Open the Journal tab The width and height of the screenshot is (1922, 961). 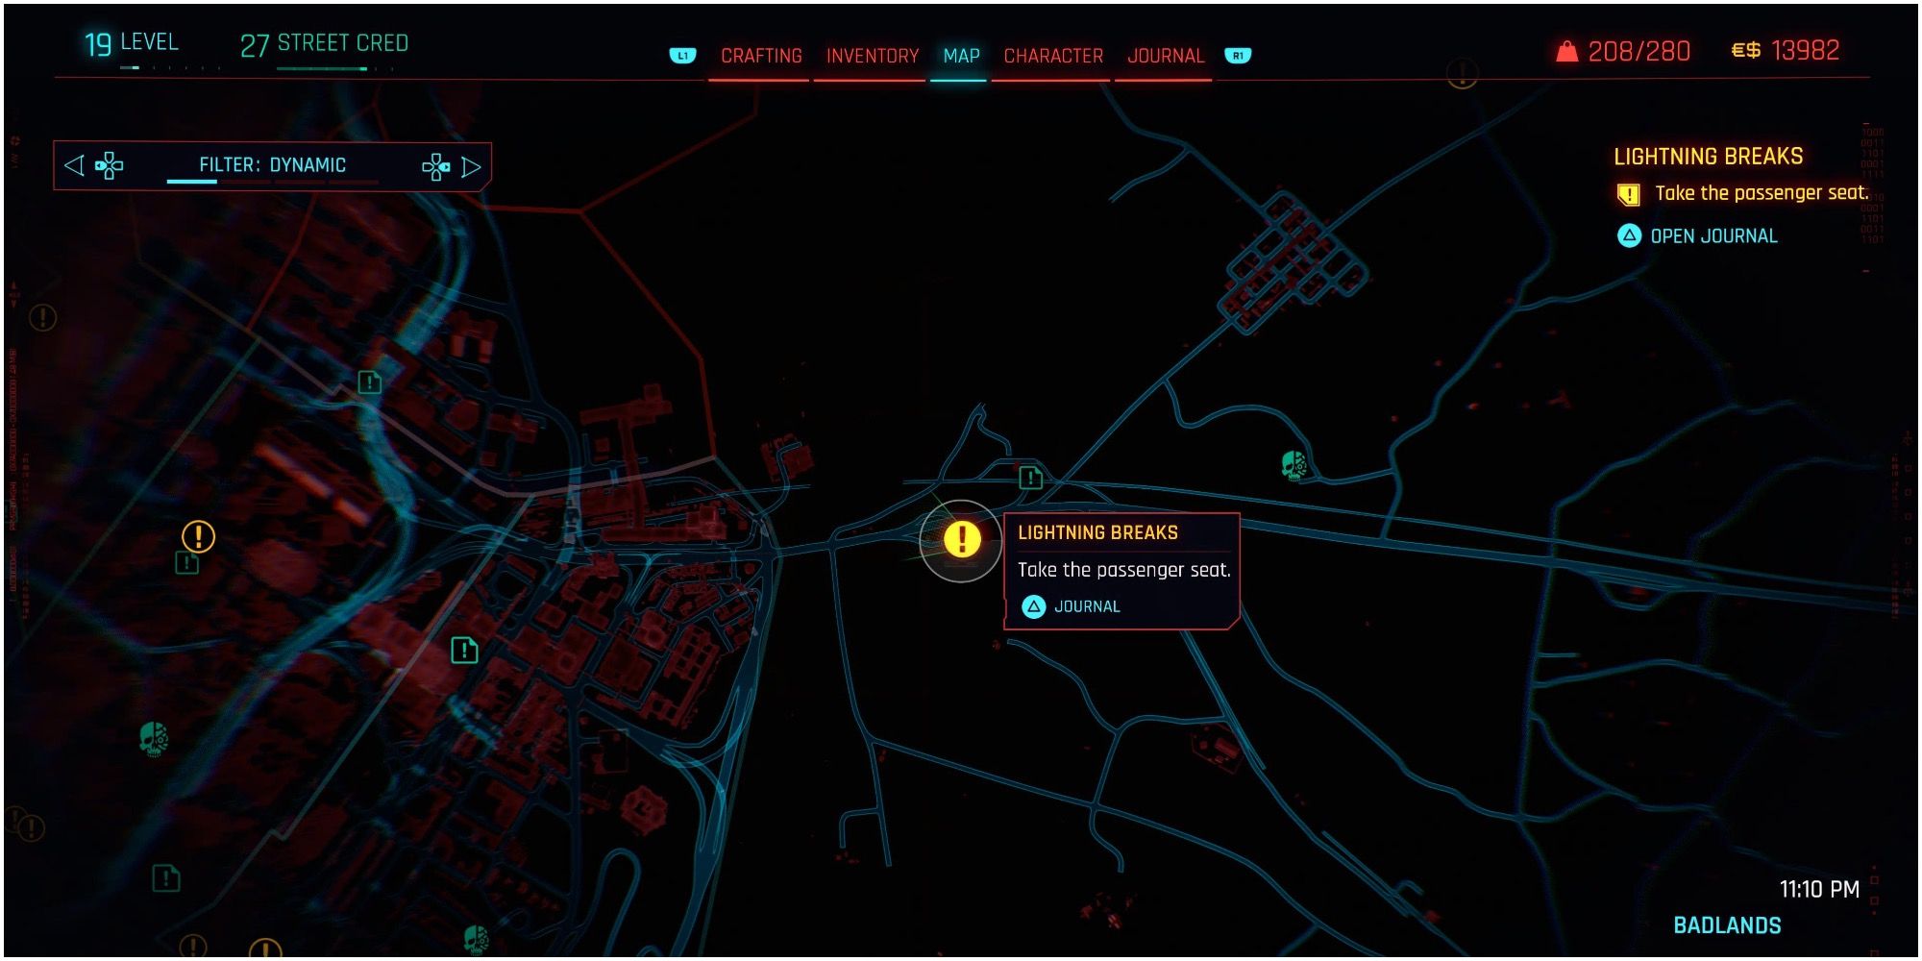click(1166, 56)
